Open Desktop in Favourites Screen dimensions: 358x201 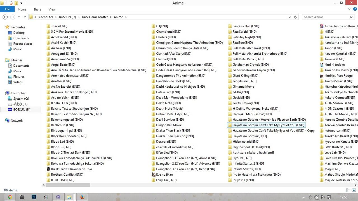tap(19, 33)
